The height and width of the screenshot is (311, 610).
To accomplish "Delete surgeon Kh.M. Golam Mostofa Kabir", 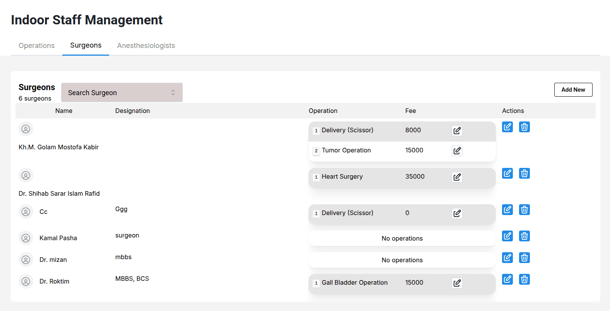I will pyautogui.click(x=524, y=127).
